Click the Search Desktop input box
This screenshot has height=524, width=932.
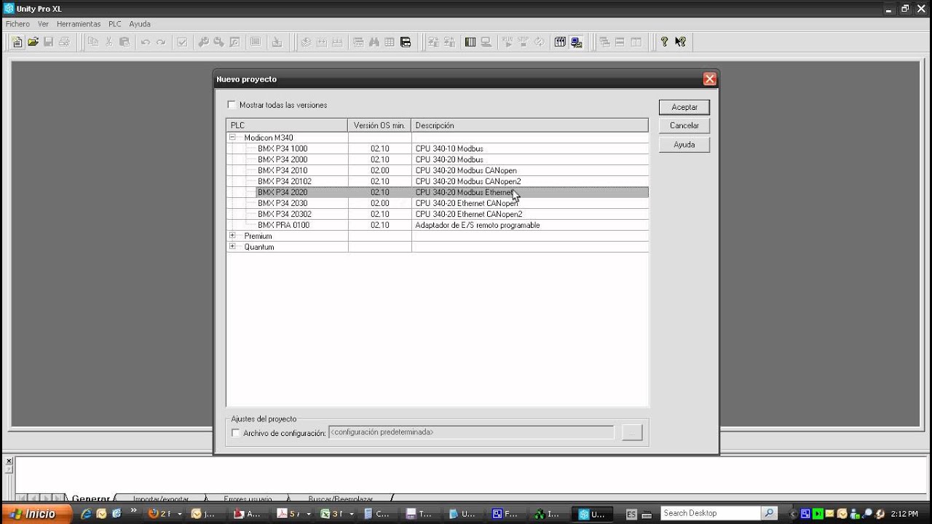pyautogui.click(x=711, y=513)
